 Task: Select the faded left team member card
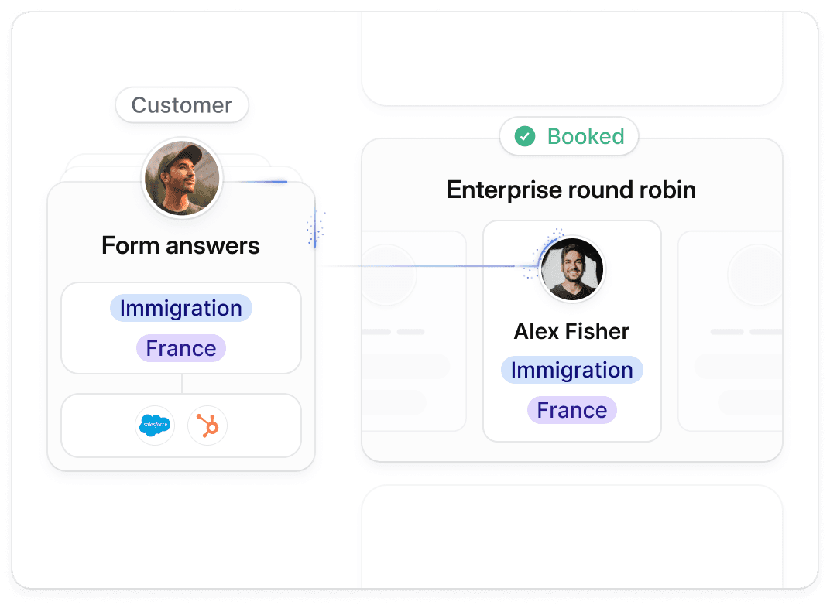(x=414, y=331)
